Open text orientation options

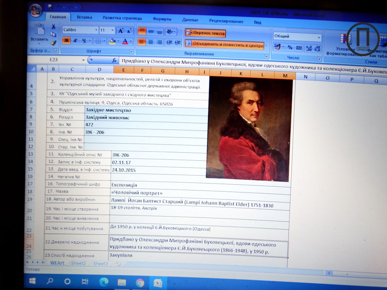click(171, 32)
